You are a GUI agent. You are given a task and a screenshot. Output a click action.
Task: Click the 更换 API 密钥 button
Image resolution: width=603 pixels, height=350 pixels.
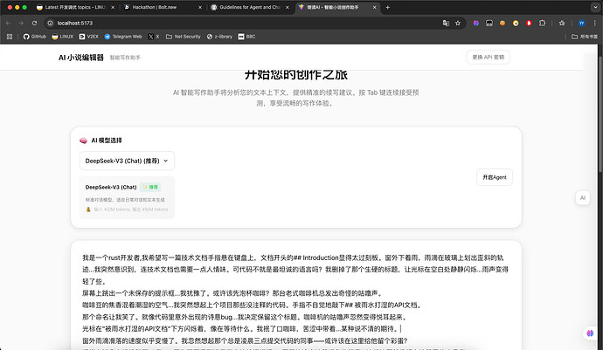tap(488, 58)
